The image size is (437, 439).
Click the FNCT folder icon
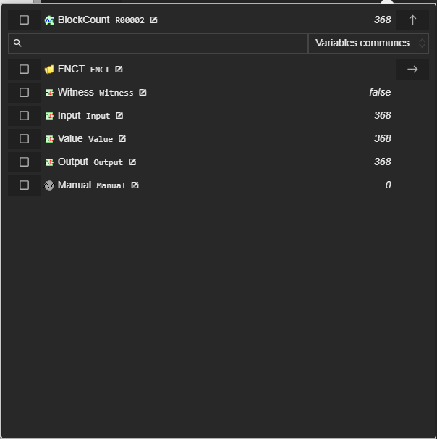pos(49,70)
